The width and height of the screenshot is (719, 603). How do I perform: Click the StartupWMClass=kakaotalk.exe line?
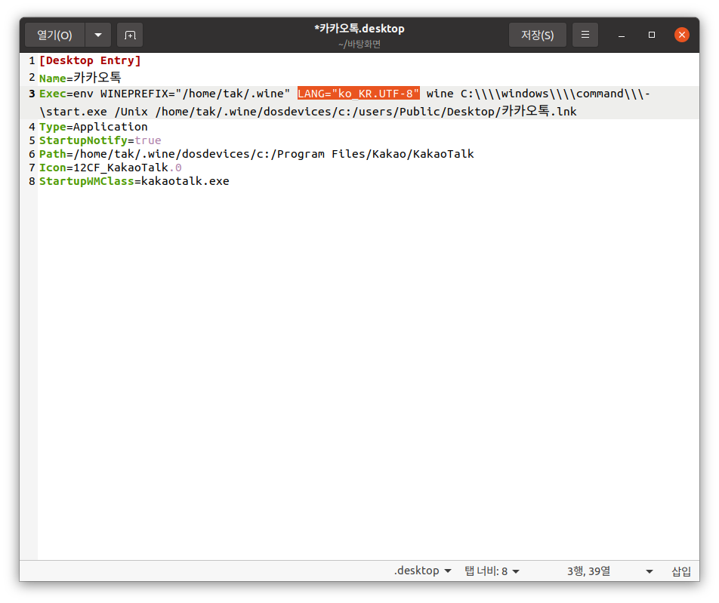[134, 181]
